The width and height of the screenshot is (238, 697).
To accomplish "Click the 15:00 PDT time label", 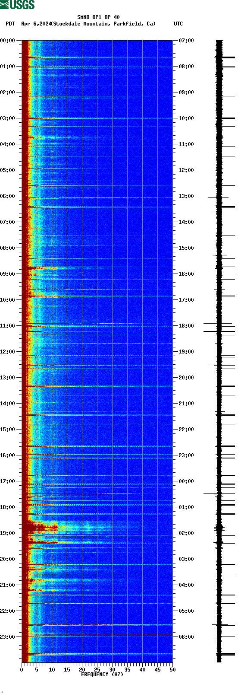I will click(8, 430).
